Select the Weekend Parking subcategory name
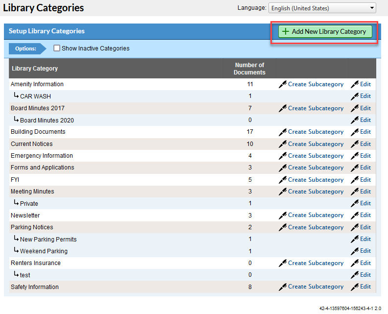388x314 pixels. pos(44,251)
